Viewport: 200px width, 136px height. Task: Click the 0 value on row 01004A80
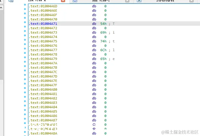click(x=105, y=89)
